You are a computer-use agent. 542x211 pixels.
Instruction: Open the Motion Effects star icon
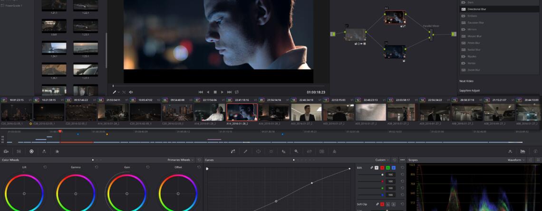[x=57, y=151]
